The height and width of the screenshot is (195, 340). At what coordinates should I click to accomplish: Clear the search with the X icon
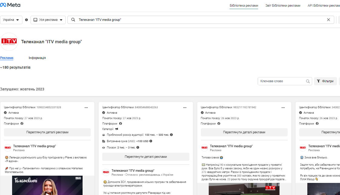tap(329, 20)
